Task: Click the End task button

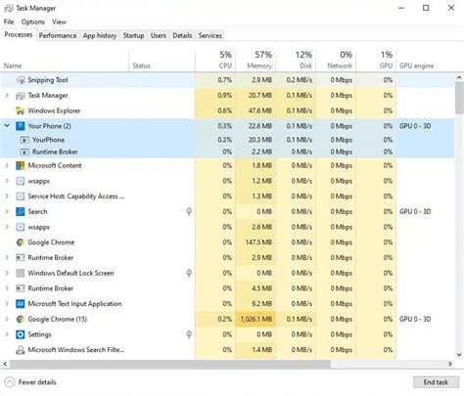Action: tap(436, 382)
